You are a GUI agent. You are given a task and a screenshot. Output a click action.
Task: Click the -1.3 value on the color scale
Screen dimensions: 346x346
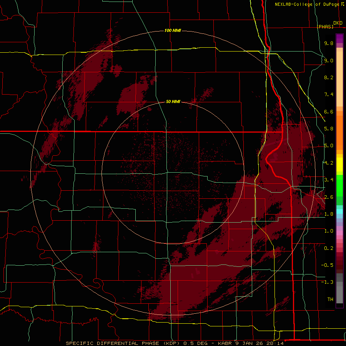tap(327, 282)
